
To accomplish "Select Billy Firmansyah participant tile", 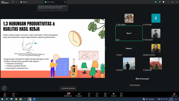I will (x=142, y=79).
